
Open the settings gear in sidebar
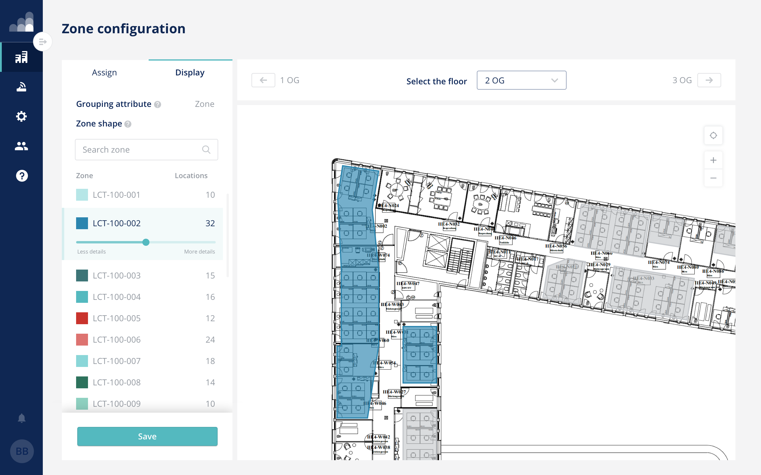coord(21,117)
